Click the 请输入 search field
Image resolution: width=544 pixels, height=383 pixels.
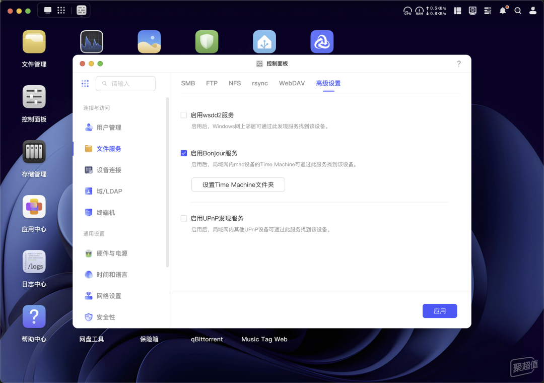coord(125,83)
